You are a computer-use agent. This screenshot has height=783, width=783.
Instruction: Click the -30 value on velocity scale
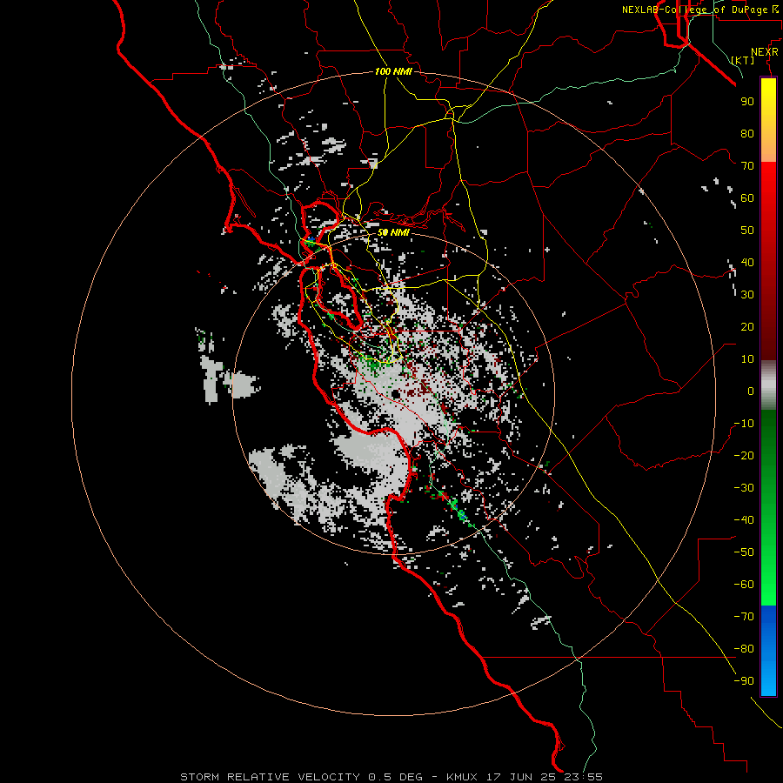744,488
